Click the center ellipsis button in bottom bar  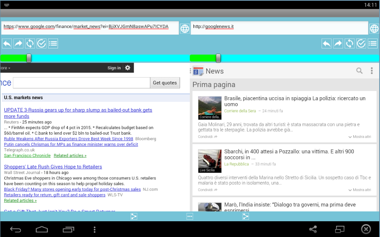coord(190,216)
